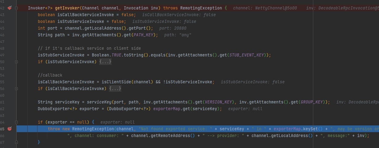Viewport: 379px width, 148px height.
Task: Click the TRUE constant on line 49
Action: click(116, 55)
